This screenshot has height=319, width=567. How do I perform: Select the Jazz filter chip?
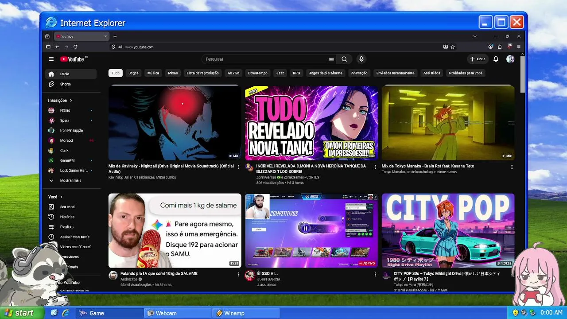(x=280, y=73)
